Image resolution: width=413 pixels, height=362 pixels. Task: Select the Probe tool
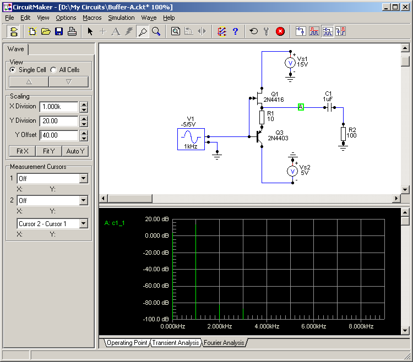click(143, 31)
